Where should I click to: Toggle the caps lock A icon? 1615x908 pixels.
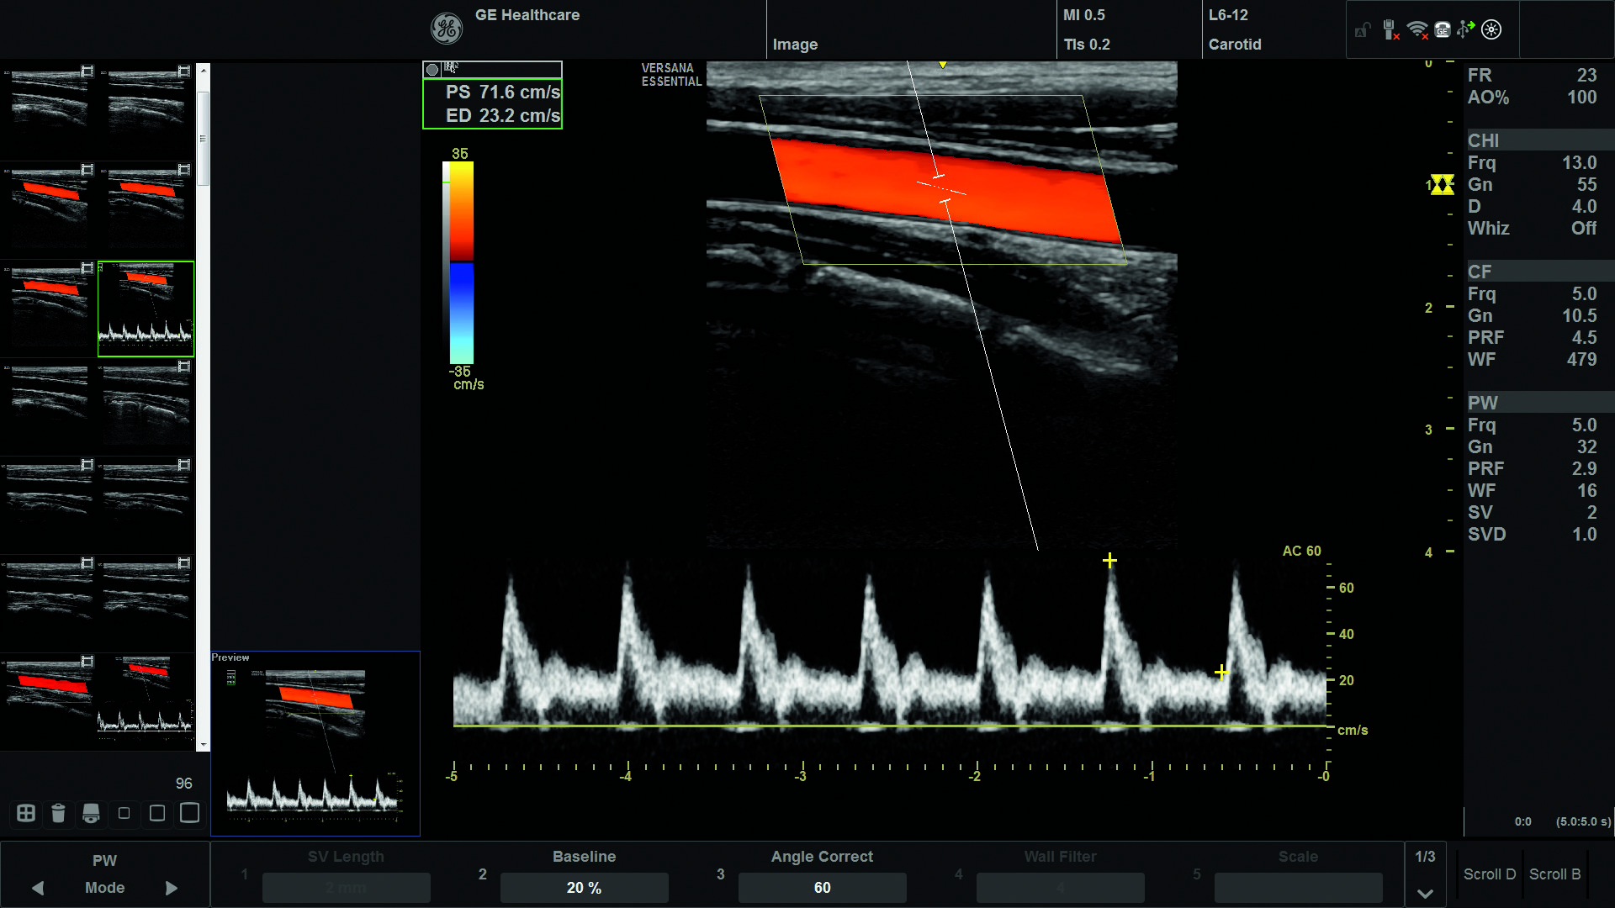tap(1363, 31)
